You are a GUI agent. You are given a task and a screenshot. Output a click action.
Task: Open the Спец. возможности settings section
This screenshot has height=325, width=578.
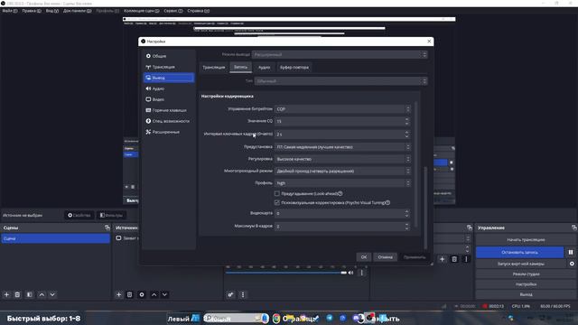(x=169, y=121)
